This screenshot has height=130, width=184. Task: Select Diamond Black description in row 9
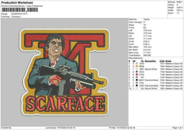151,86
